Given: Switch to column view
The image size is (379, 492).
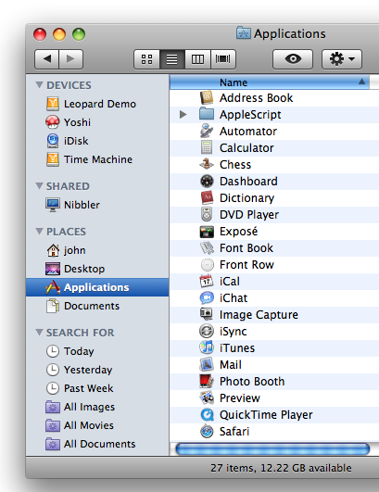Looking at the screenshot, I should point(197,59).
